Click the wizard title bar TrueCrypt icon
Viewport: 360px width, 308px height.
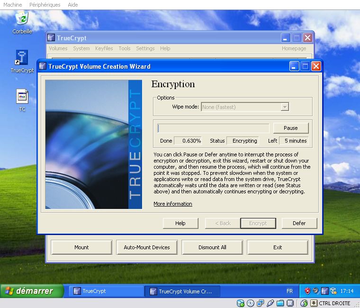click(x=43, y=66)
